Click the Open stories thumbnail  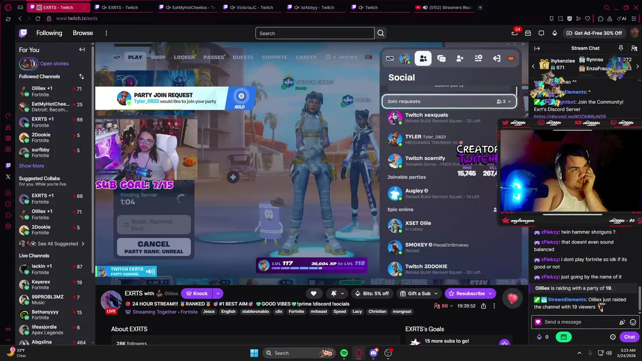(28, 64)
